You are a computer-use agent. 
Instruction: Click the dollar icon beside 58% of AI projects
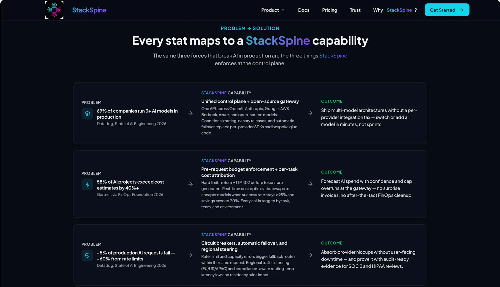(87, 185)
